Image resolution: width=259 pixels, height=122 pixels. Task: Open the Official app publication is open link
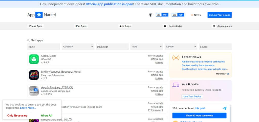pos(110,4)
